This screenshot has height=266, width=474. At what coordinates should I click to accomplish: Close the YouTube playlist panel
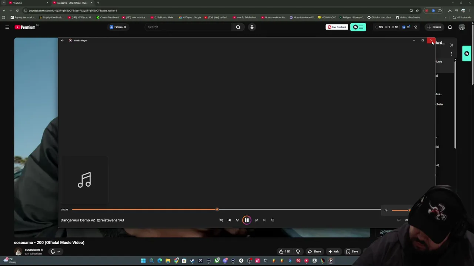tap(451, 45)
